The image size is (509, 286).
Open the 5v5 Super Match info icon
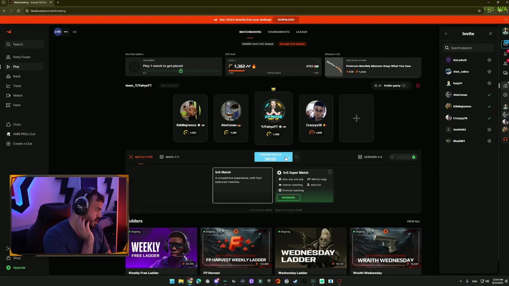330,172
